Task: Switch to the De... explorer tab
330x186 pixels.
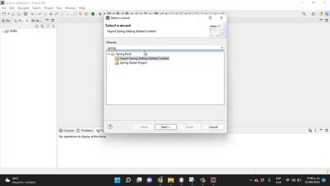Action: pos(7,21)
